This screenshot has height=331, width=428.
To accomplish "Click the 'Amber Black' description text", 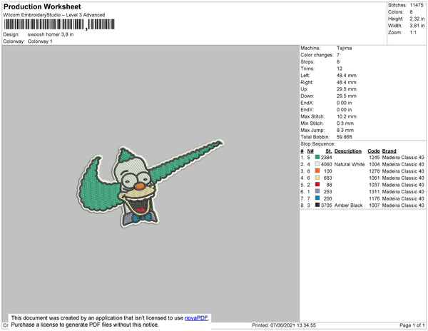I will [x=349, y=205].
